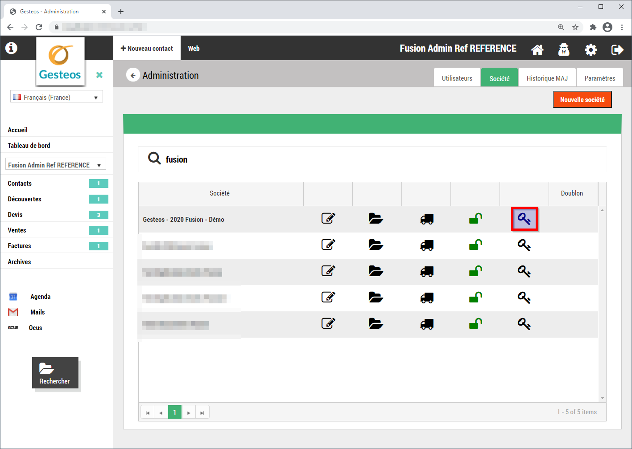Open the Français (France) language dropdown
Image resolution: width=632 pixels, height=449 pixels.
coord(57,97)
